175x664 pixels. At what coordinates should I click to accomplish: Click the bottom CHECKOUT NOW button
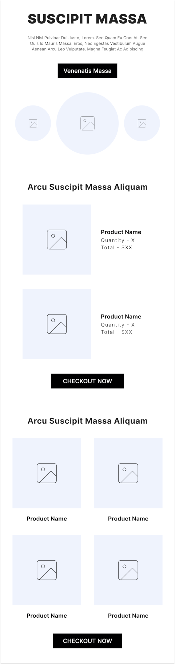(87, 641)
